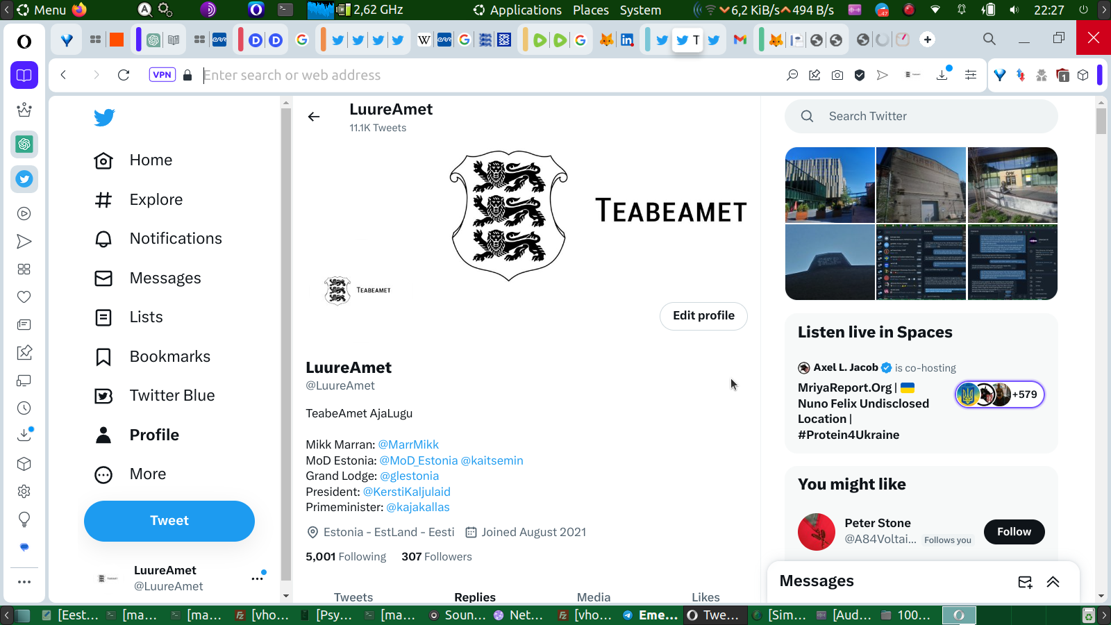The width and height of the screenshot is (1111, 625).
Task: Open Lists via the list icon
Action: (x=103, y=317)
